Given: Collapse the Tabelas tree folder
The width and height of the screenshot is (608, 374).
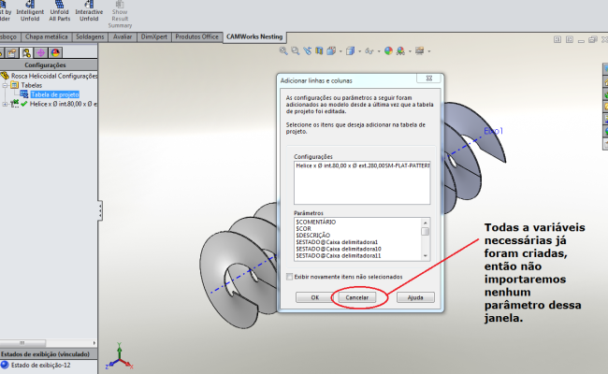Looking at the screenshot, I should (5, 85).
